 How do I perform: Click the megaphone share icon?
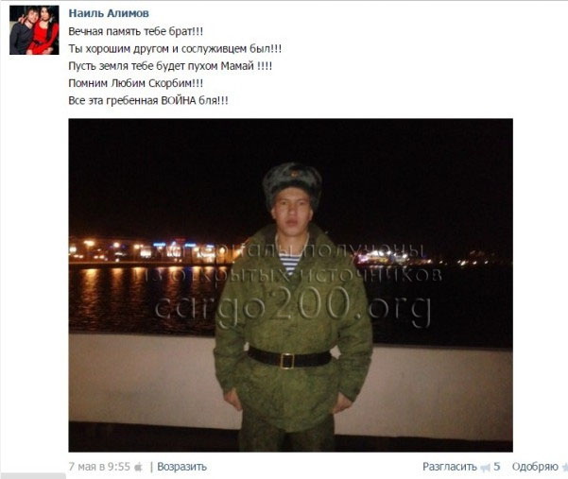(x=485, y=468)
